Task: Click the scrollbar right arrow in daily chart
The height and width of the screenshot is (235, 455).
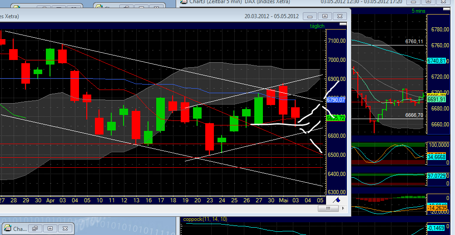Action: tap(343, 208)
